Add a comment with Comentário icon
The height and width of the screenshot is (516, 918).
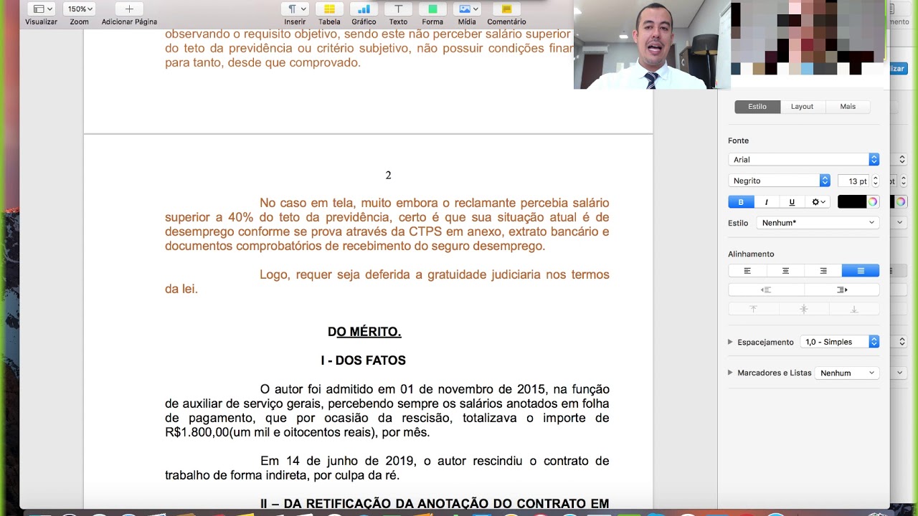pos(506,9)
